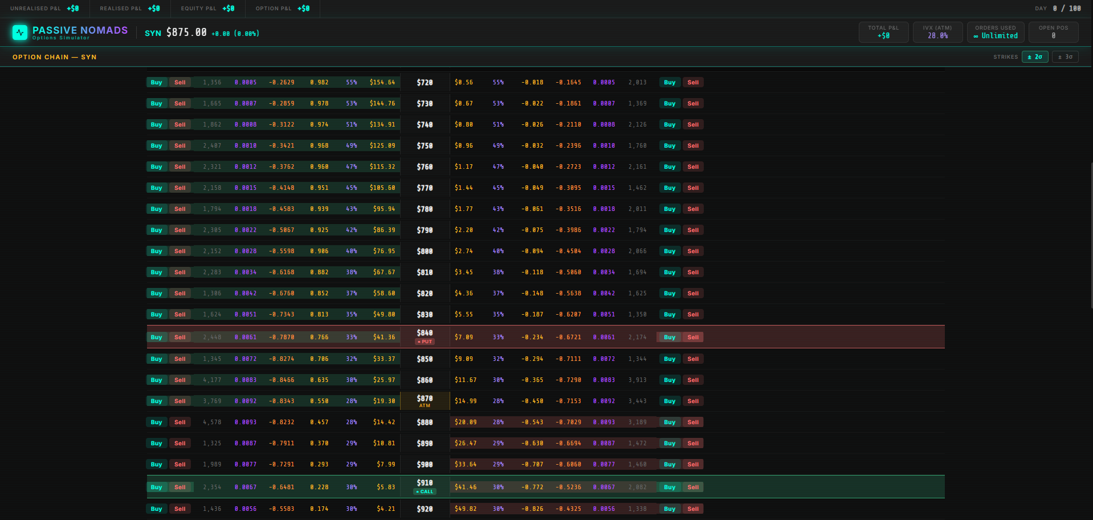1093x520 pixels.
Task: Buy the highlighted $910 strike call
Action: pos(157,487)
